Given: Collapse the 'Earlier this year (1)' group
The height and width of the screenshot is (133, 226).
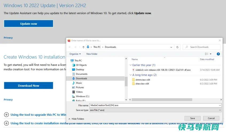Looking at the screenshot, I should (131, 65).
